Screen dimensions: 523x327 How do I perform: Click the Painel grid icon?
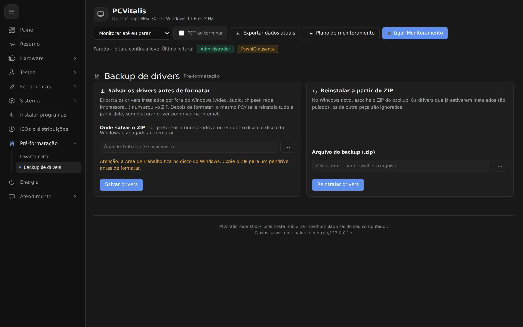coord(12,30)
